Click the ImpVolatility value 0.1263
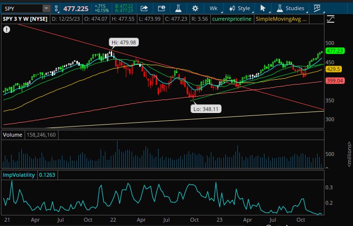Screen dimensions: 353x226 click(47, 175)
